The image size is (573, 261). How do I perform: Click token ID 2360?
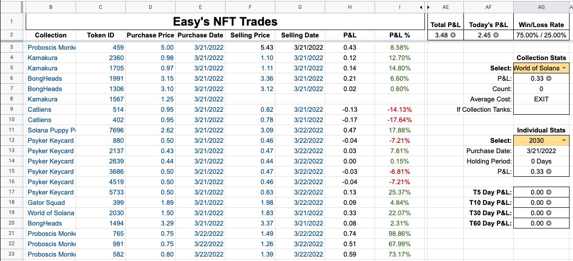pos(101,58)
